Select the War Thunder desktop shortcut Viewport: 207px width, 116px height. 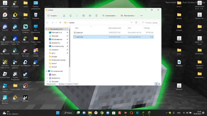point(5,52)
